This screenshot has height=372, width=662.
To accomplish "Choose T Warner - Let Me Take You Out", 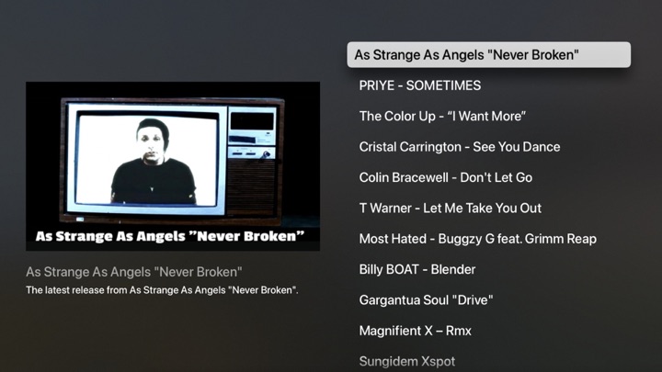I will pyautogui.click(x=450, y=209).
